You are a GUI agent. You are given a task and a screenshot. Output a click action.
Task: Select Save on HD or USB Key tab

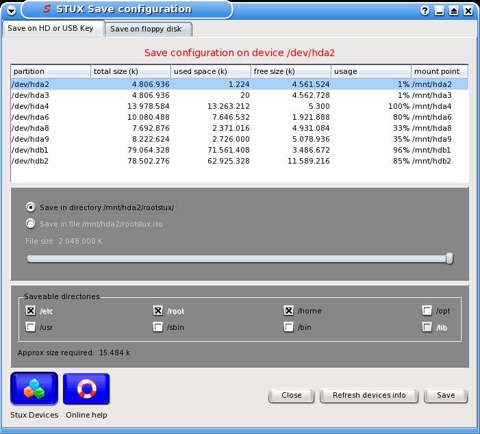(x=53, y=29)
